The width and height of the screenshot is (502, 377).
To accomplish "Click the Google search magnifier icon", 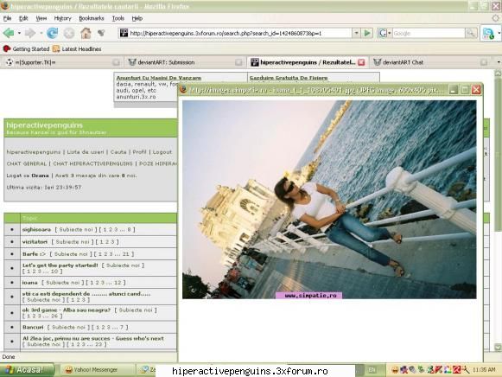I will click(x=471, y=33).
